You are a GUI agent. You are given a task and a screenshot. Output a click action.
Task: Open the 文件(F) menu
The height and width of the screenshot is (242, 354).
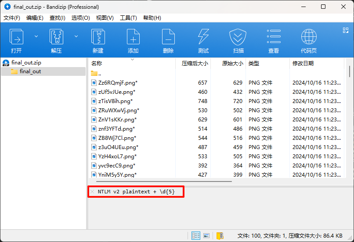12,18
